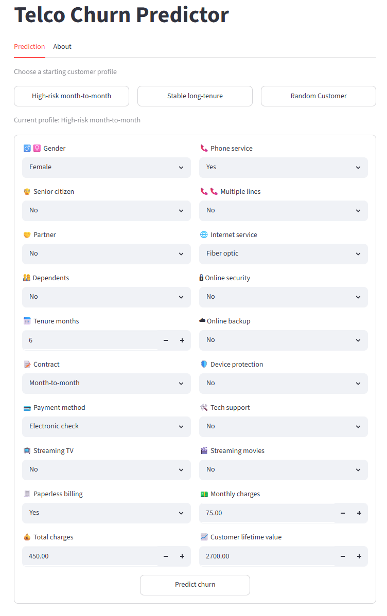Image resolution: width=387 pixels, height=616 pixels.
Task: Open the Gender dropdown
Action: click(107, 167)
